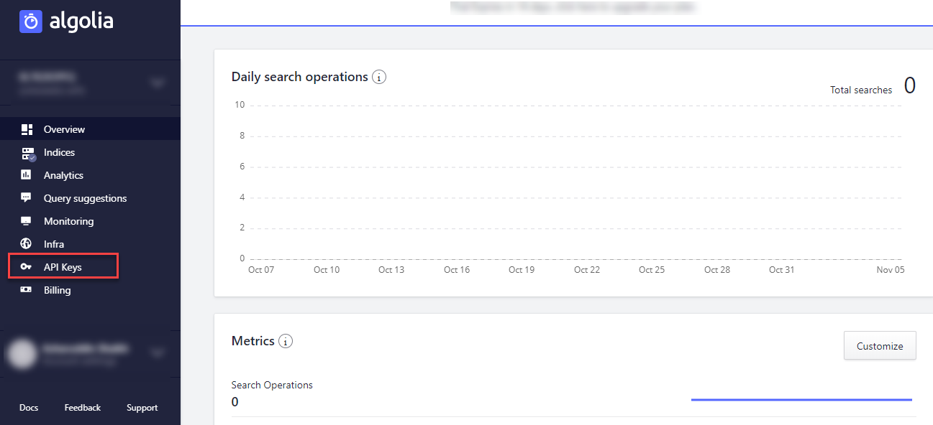The image size is (933, 425).
Task: Open the Docs link
Action: [x=28, y=407]
